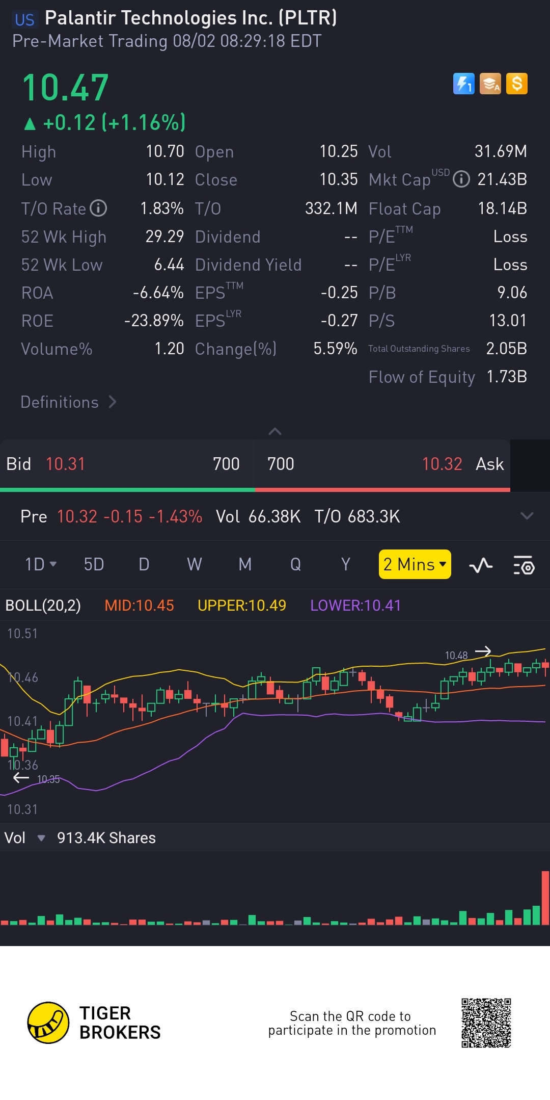Tap the T/O 683.3K pre-market value
This screenshot has height=1100, width=550.
pos(357,516)
